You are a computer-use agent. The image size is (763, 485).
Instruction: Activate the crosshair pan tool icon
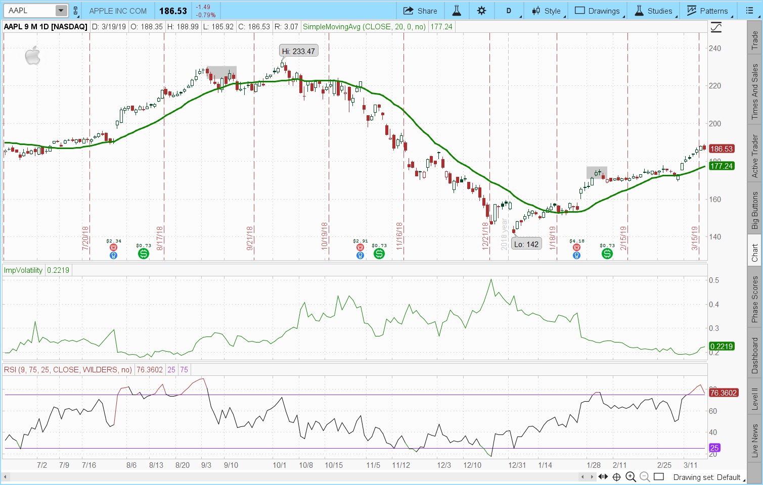(616, 477)
